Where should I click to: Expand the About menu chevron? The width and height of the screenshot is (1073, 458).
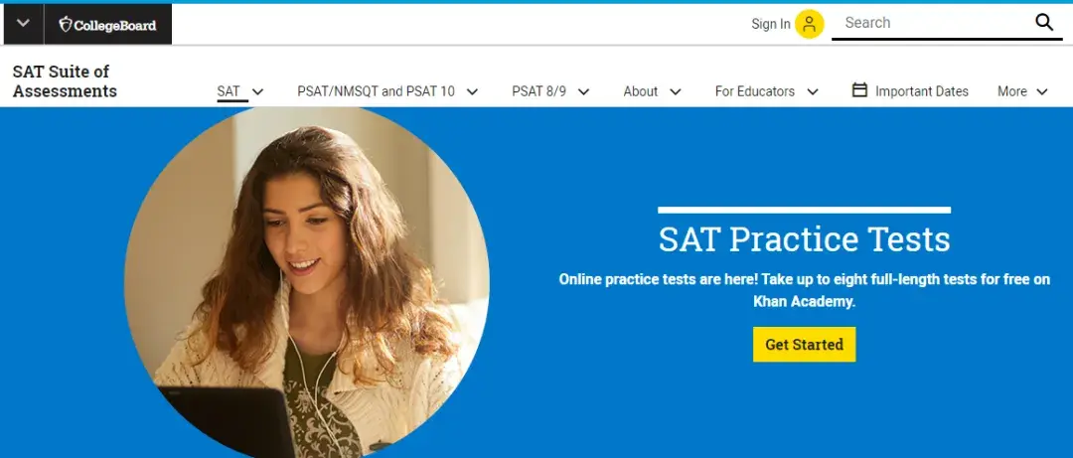click(676, 91)
